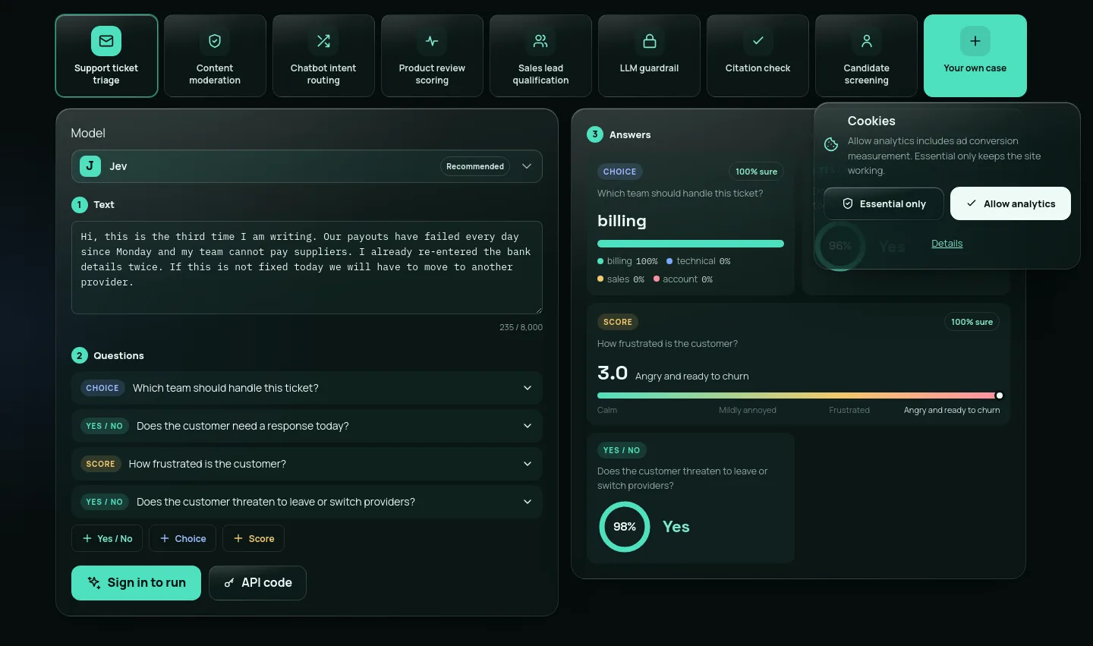Viewport: 1093px width, 646px height.
Task: Click the frustration score slider handle
Action: [1000, 395]
